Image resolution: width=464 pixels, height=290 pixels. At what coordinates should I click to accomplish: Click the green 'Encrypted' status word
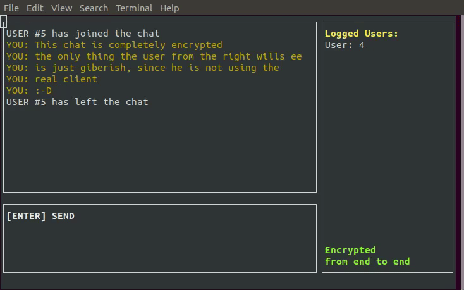[350, 250]
